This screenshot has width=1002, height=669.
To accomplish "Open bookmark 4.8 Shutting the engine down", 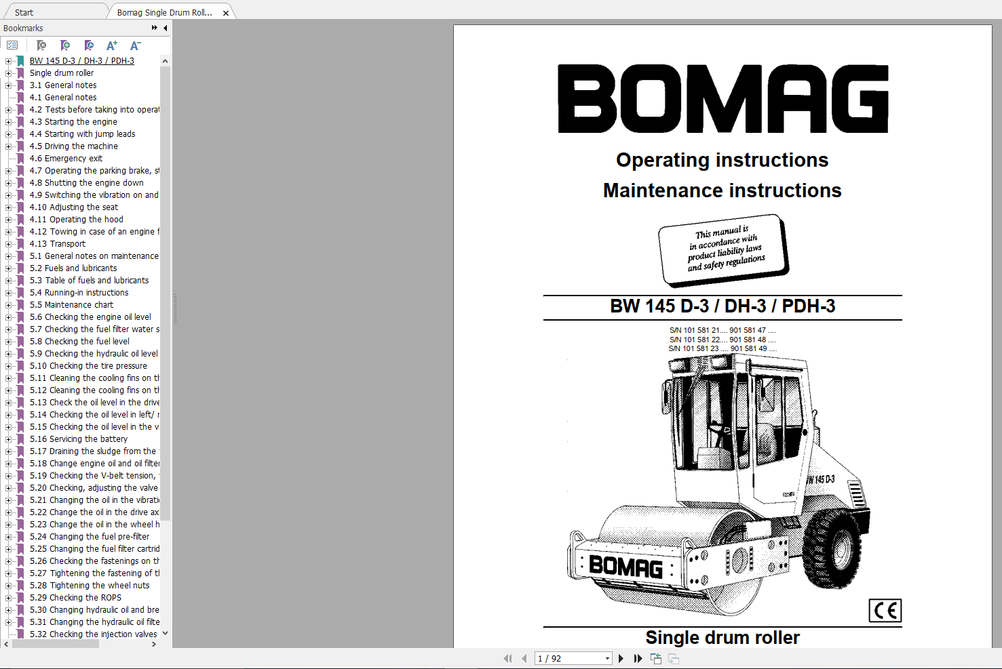I will (86, 183).
